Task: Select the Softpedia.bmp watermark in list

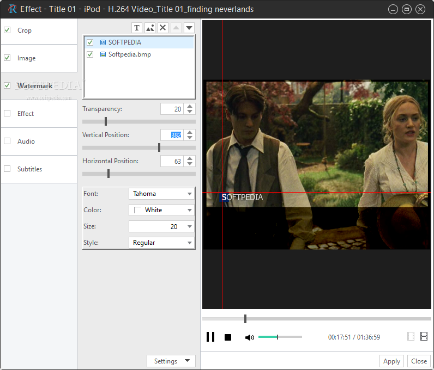Action: coord(139,54)
